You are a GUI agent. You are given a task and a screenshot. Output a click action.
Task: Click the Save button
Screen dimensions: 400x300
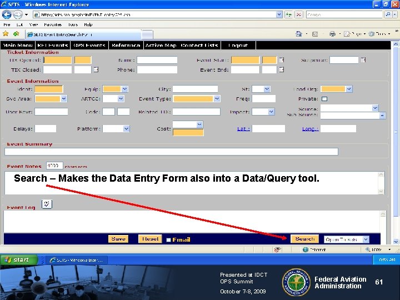[118, 239]
